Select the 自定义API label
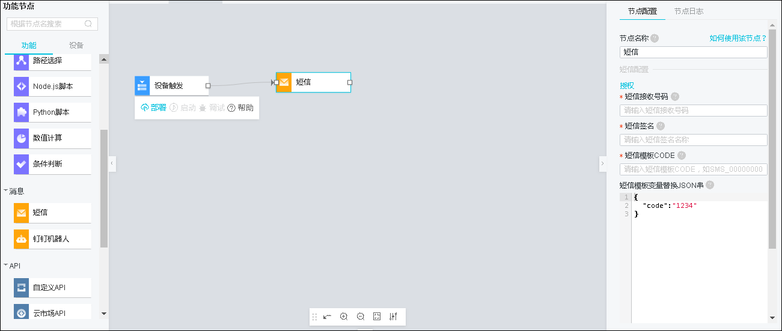Viewport: 782px width, 331px height. 49,288
